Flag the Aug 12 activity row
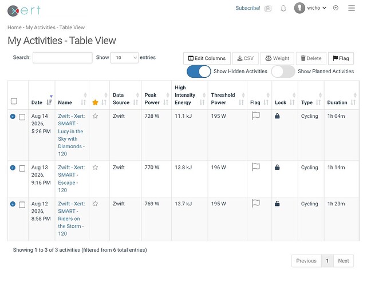This screenshot has width=367, height=286. 255,203
